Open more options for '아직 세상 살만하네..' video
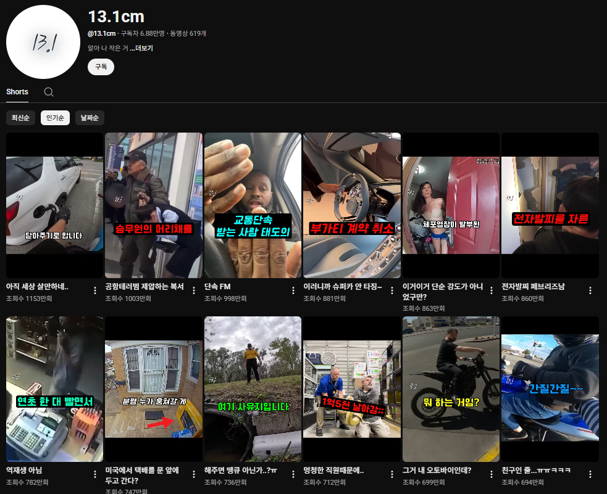 95,290
